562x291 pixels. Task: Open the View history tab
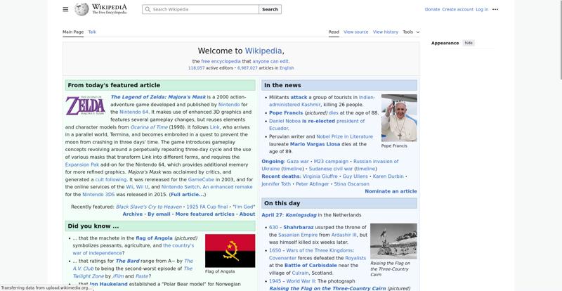point(385,32)
